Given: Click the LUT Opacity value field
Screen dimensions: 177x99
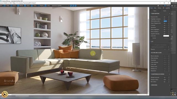Looking at the screenshot, I should (165, 50).
